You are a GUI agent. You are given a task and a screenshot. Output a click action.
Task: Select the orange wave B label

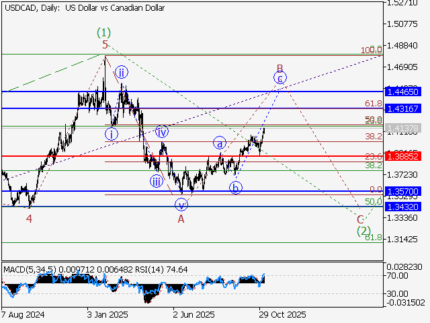click(280, 68)
